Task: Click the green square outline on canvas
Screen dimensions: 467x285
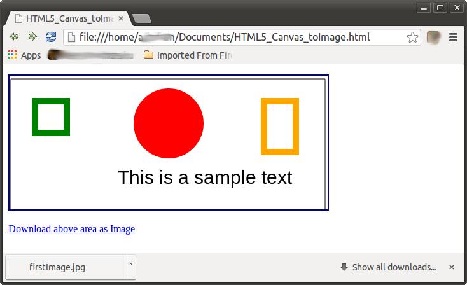Action: click(x=36, y=117)
